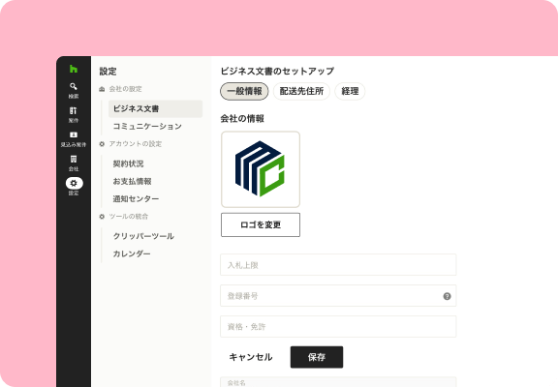Select the 設定 gear icon in sidebar

tap(74, 183)
